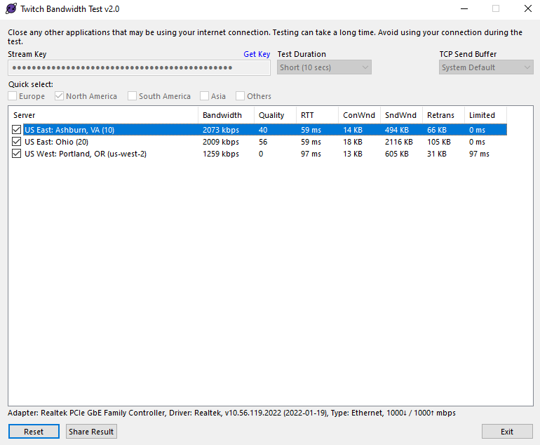Click the Stream Key input field
This screenshot has height=445, width=540.
(139, 67)
